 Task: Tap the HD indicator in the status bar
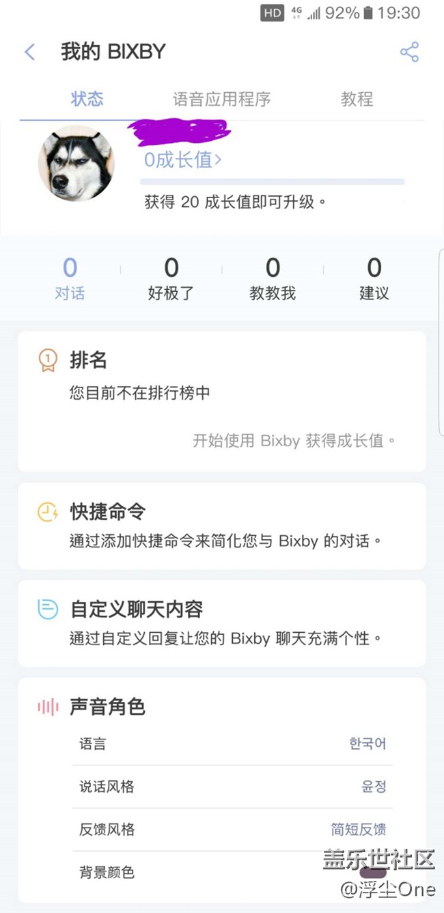click(270, 12)
